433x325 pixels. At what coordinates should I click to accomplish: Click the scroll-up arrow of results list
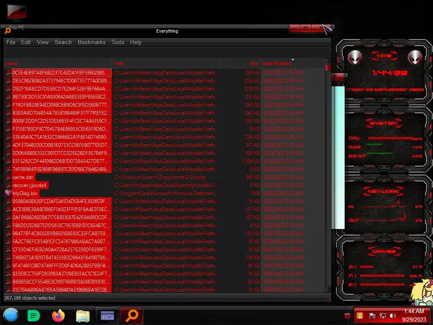(328, 61)
